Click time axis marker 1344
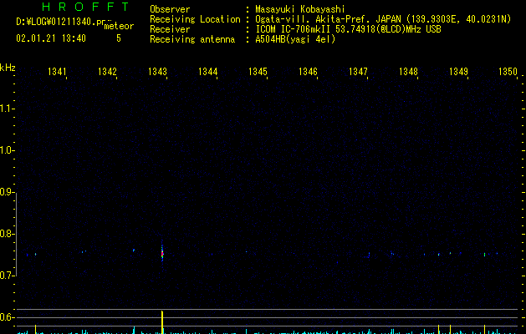 (x=207, y=72)
